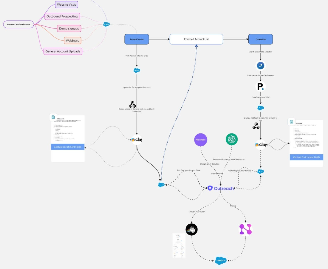Select the 'Phones' connector label
The height and width of the screenshot is (269, 328).
(x=233, y=206)
